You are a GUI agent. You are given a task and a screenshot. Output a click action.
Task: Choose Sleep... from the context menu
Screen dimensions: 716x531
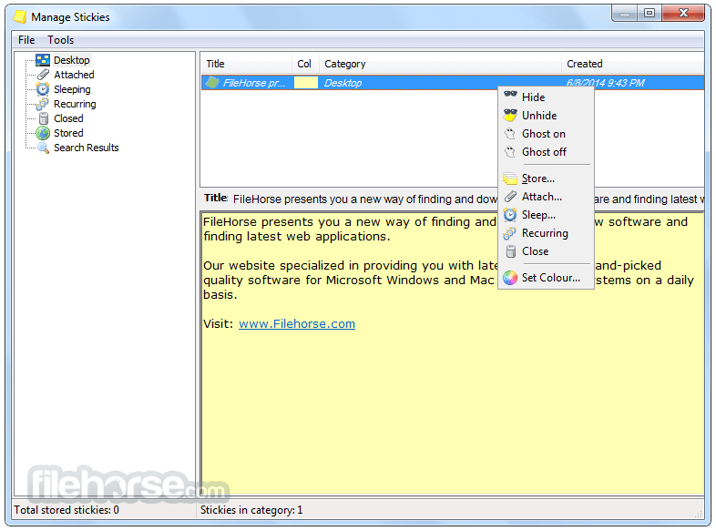tap(539, 215)
